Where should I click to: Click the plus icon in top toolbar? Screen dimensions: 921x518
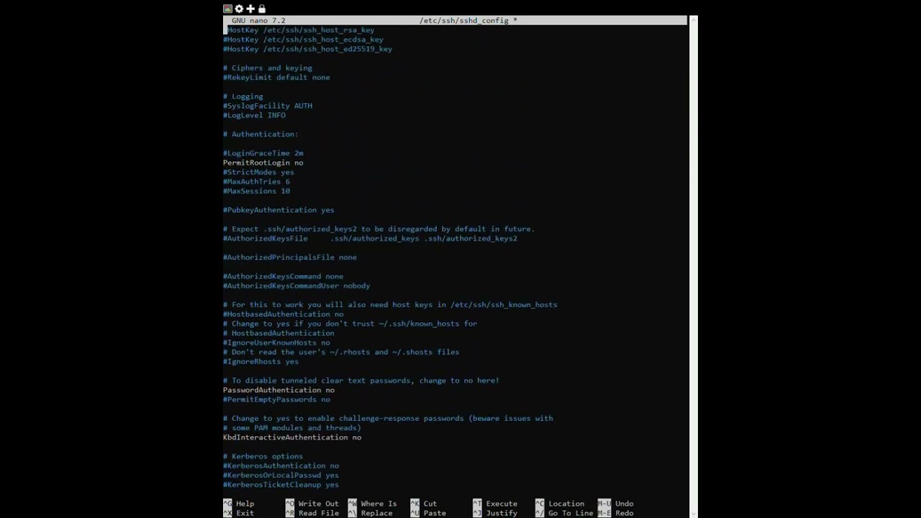pos(250,9)
